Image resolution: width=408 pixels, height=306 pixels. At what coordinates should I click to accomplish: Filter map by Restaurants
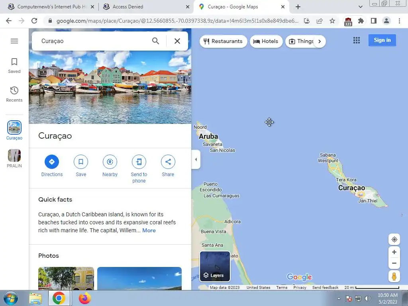[x=223, y=41]
